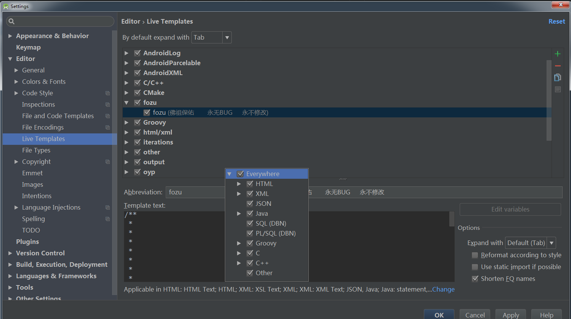Open the TODO settings page
This screenshot has height=319, width=571.
(31, 230)
